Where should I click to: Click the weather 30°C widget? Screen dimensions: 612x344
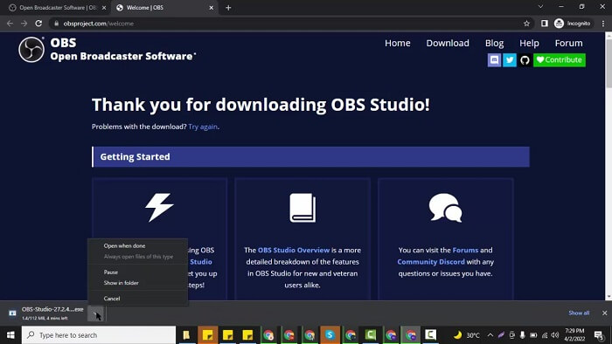point(467,335)
